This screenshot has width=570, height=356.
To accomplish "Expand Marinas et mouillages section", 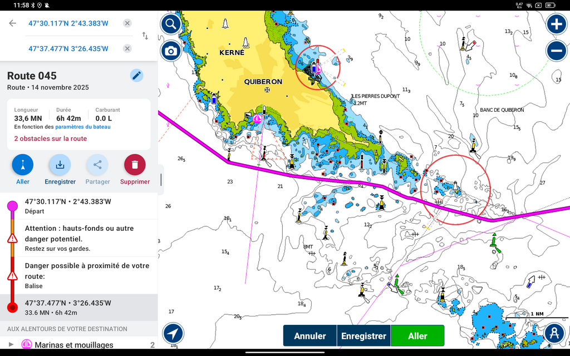I will click(x=11, y=345).
